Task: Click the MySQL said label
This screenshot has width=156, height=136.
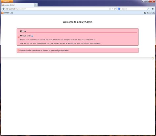Action: pos(25,36)
